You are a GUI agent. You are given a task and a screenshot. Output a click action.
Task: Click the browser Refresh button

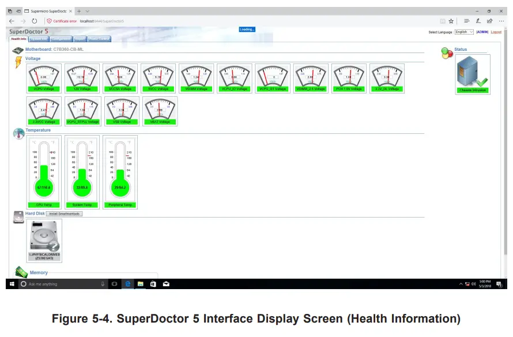(x=35, y=21)
